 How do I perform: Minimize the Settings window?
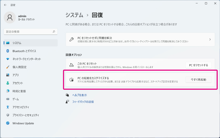[197, 3]
